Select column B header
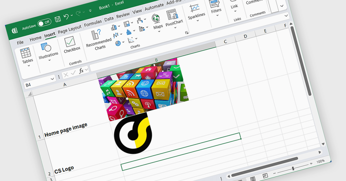 (157, 60)
